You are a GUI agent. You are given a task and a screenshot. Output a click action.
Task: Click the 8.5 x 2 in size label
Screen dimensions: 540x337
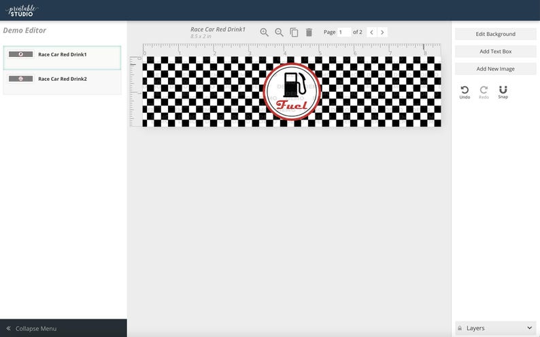(201, 36)
